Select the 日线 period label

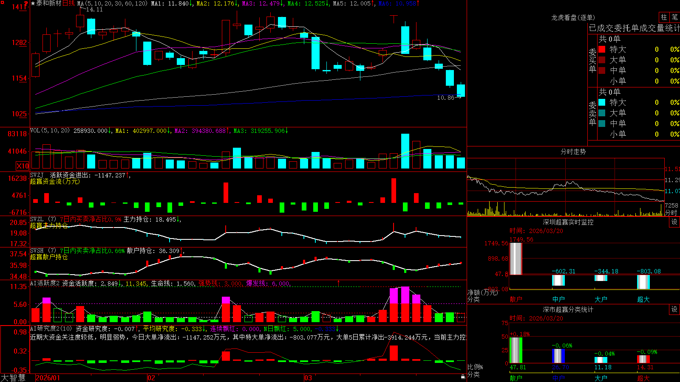click(68, 3)
